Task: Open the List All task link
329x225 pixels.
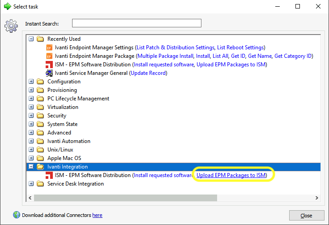Action: click(x=220, y=56)
